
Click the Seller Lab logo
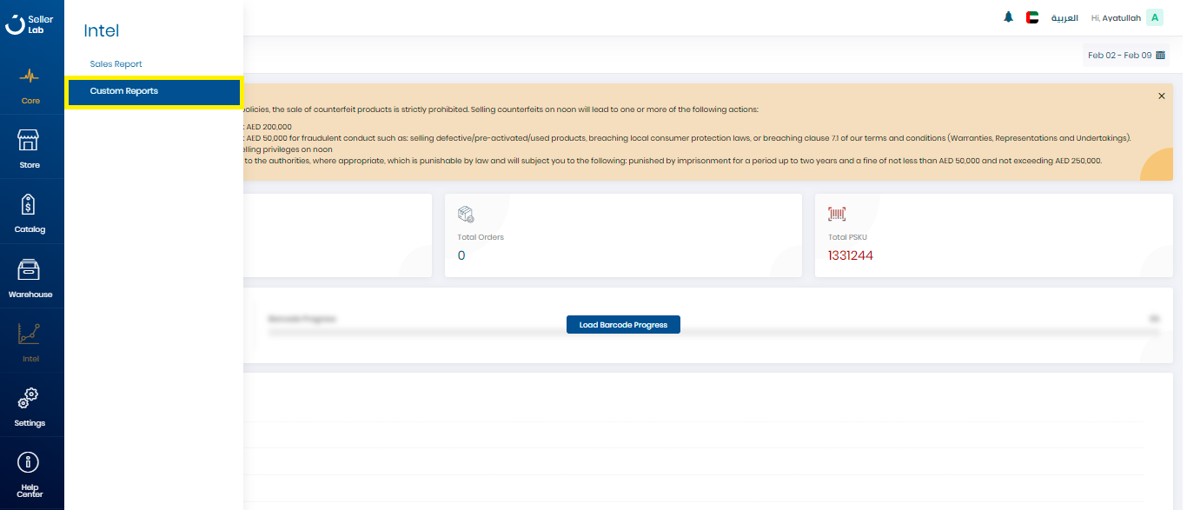point(30,23)
